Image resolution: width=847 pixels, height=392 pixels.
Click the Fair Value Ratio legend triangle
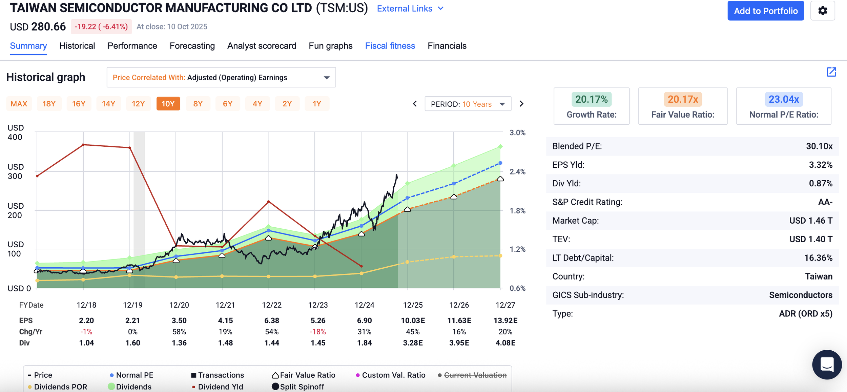[275, 375]
